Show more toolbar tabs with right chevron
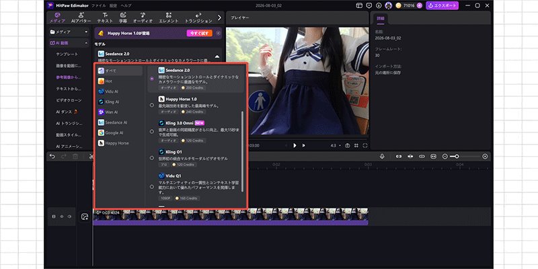 220,17
